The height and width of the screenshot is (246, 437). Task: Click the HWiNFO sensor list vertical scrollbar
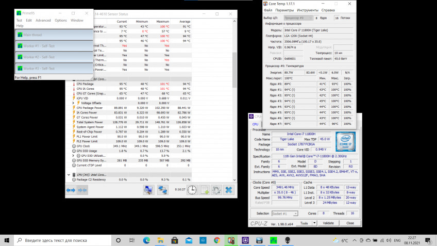pyautogui.click(x=234, y=70)
